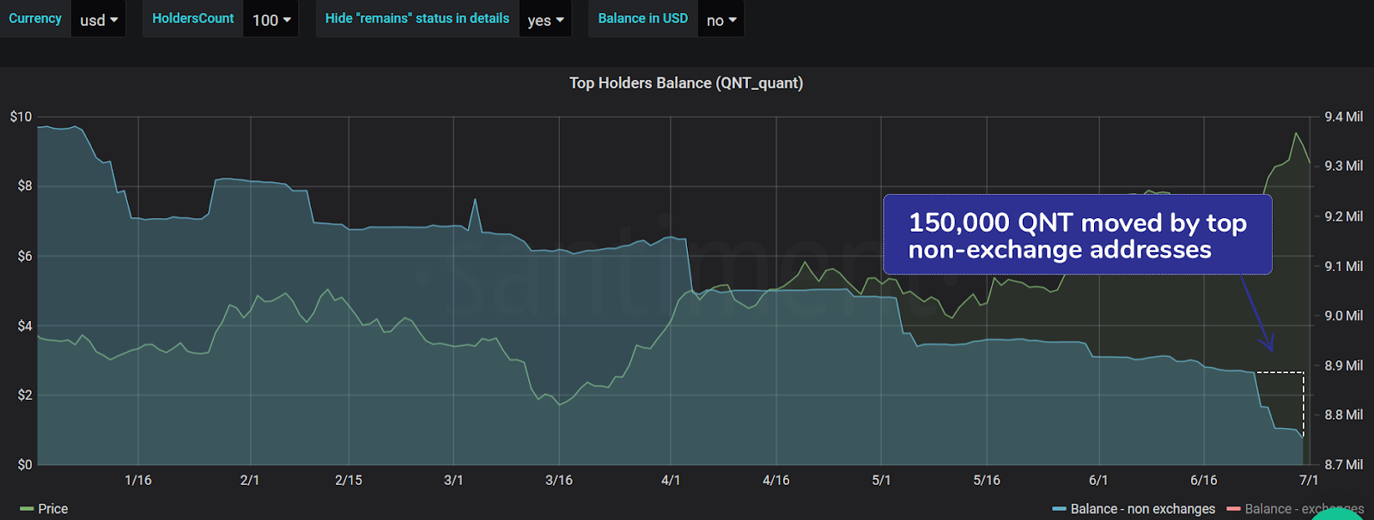The image size is (1374, 520).
Task: Click the 3/16 x-axis date label
Action: pos(559,481)
